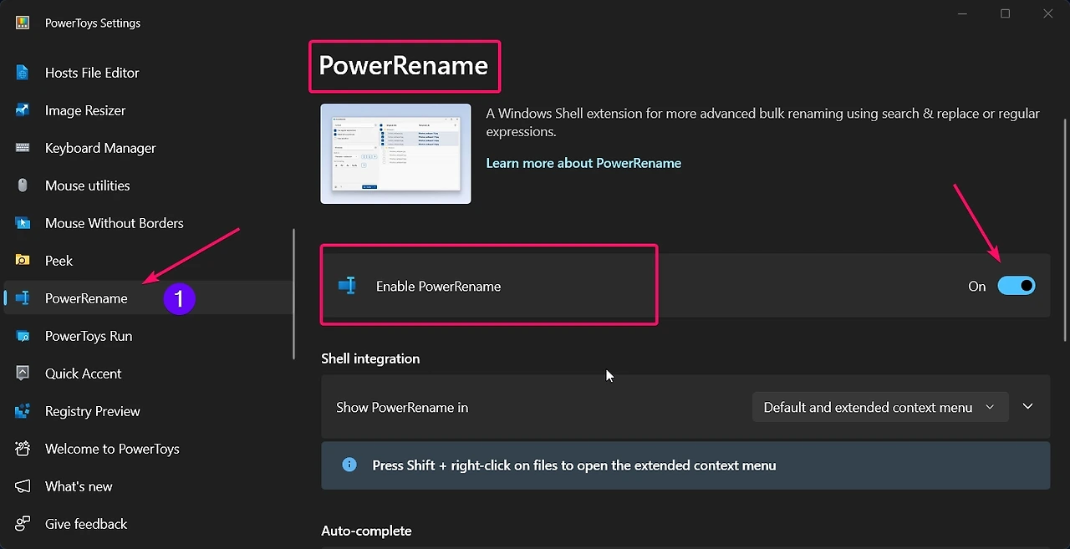Image resolution: width=1070 pixels, height=549 pixels.
Task: Navigate to Mouse Without Borders
Action: pyautogui.click(x=147, y=223)
